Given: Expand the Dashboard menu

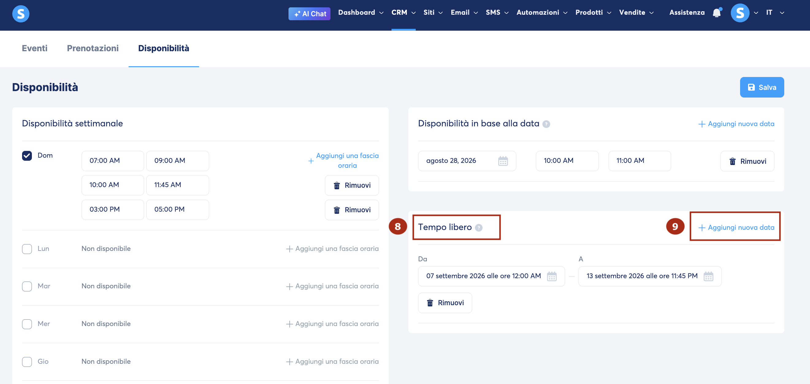Looking at the screenshot, I should tap(361, 12).
